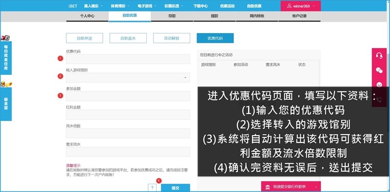
Task: Focus the 优惠代码 input field
Action: point(128,59)
